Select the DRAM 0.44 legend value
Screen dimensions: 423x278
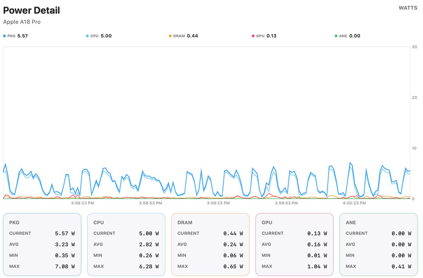[192, 36]
